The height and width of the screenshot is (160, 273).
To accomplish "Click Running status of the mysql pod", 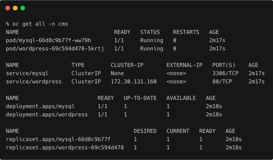I will (151, 40).
